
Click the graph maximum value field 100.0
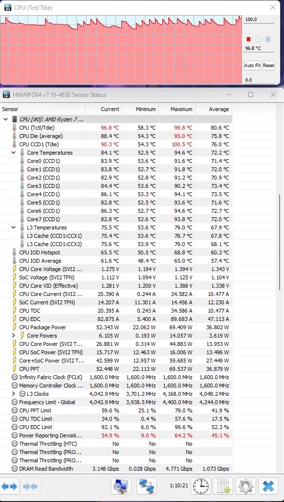pyautogui.click(x=259, y=19)
